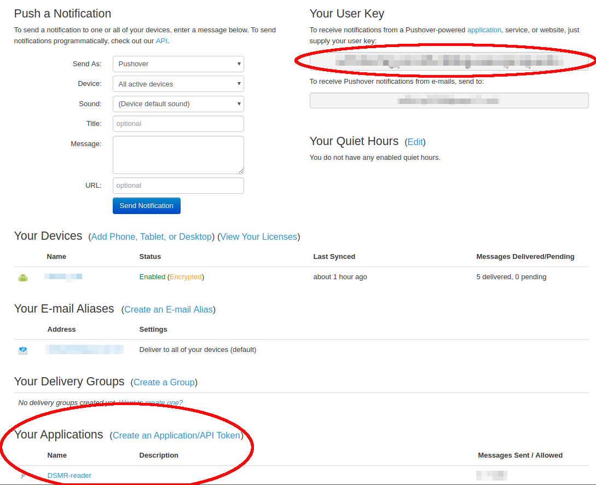Open the DSMR-reader application link
The width and height of the screenshot is (596, 485).
pyautogui.click(x=69, y=476)
